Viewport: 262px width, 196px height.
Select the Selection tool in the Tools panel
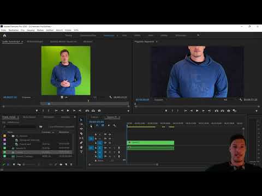click(81, 120)
